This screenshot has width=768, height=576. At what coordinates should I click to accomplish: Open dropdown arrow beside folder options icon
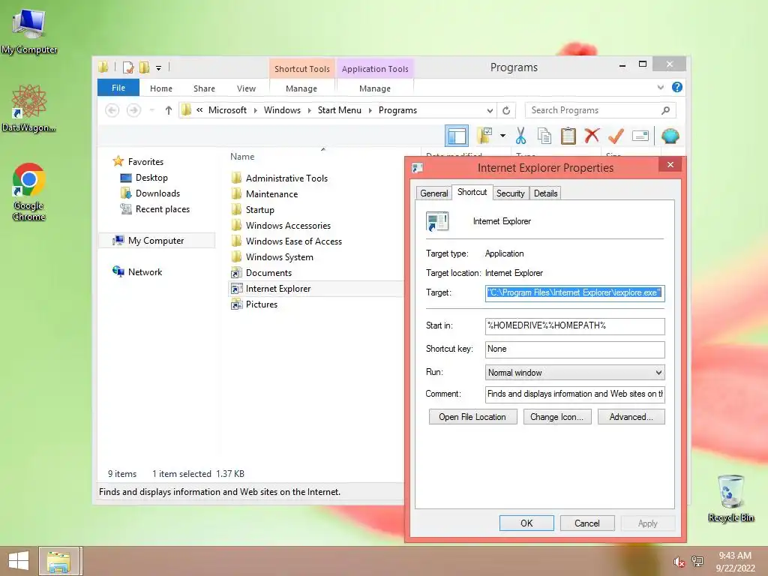(502, 136)
